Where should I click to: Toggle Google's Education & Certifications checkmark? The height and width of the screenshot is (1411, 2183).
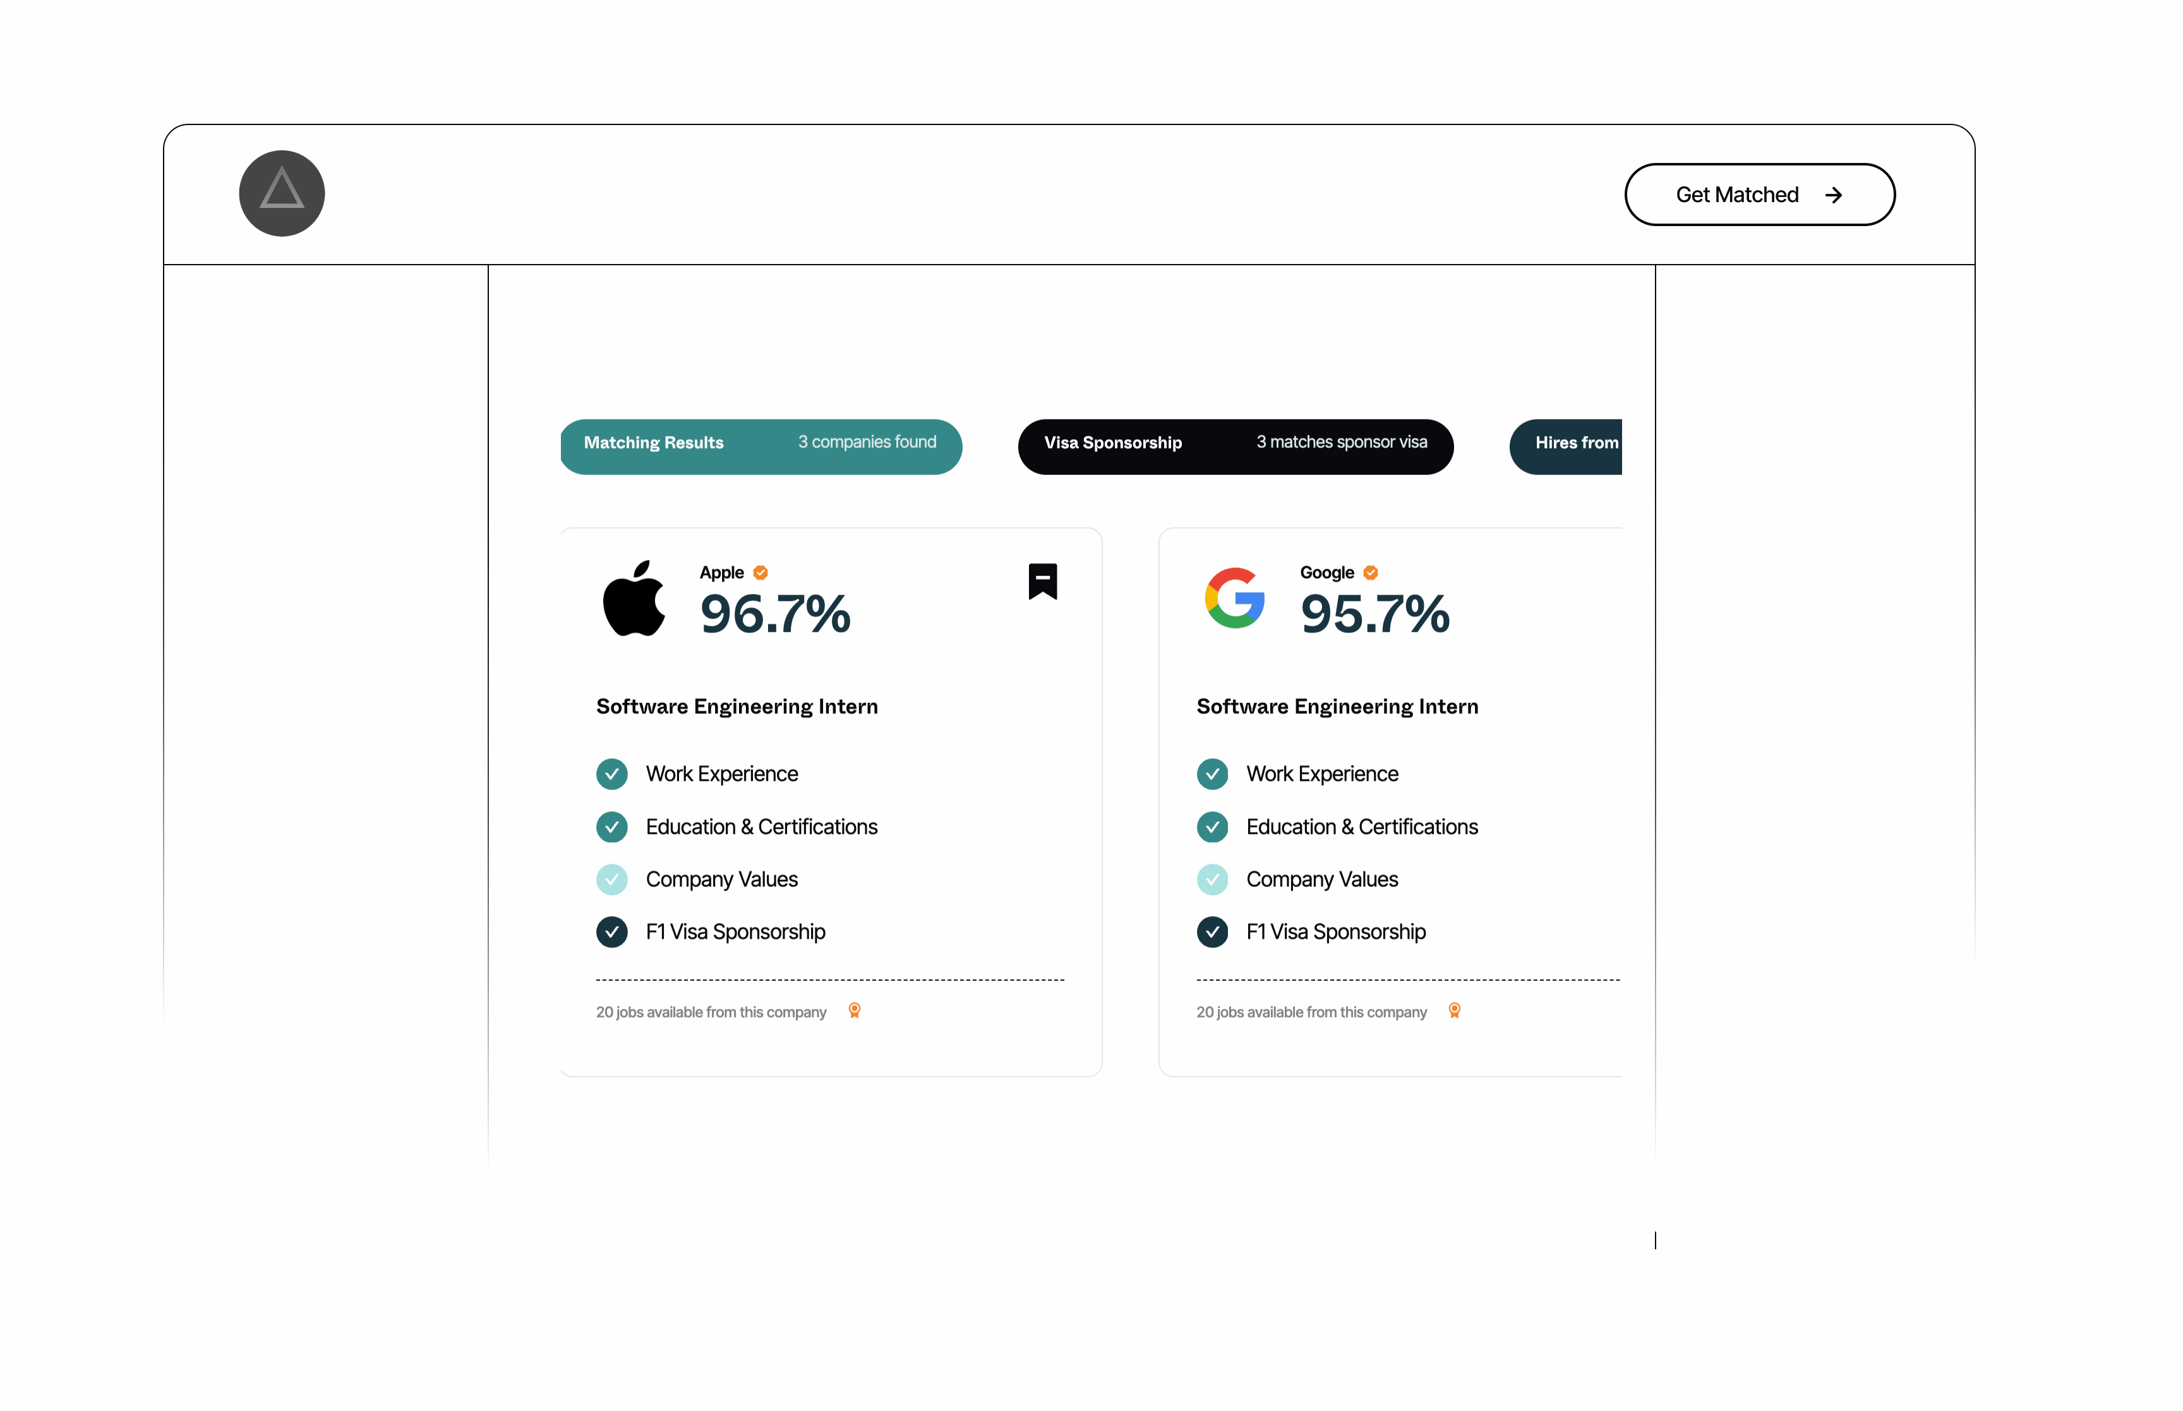point(1212,826)
